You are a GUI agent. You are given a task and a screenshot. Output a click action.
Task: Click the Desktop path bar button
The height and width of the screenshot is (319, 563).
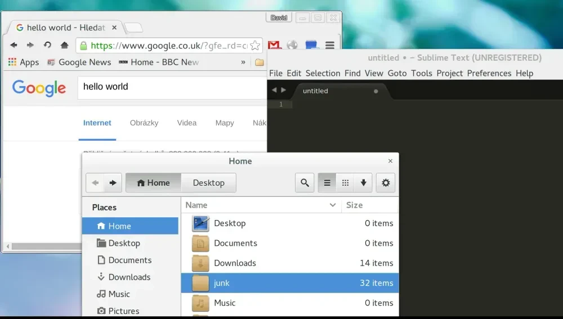pyautogui.click(x=209, y=183)
